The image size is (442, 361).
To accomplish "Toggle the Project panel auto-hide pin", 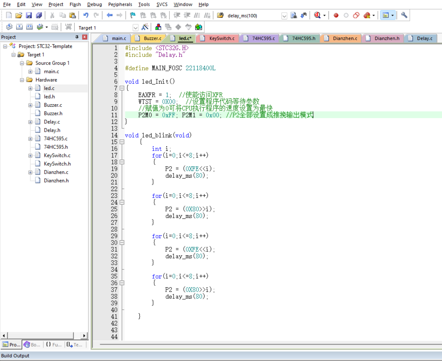I will 77,37.
